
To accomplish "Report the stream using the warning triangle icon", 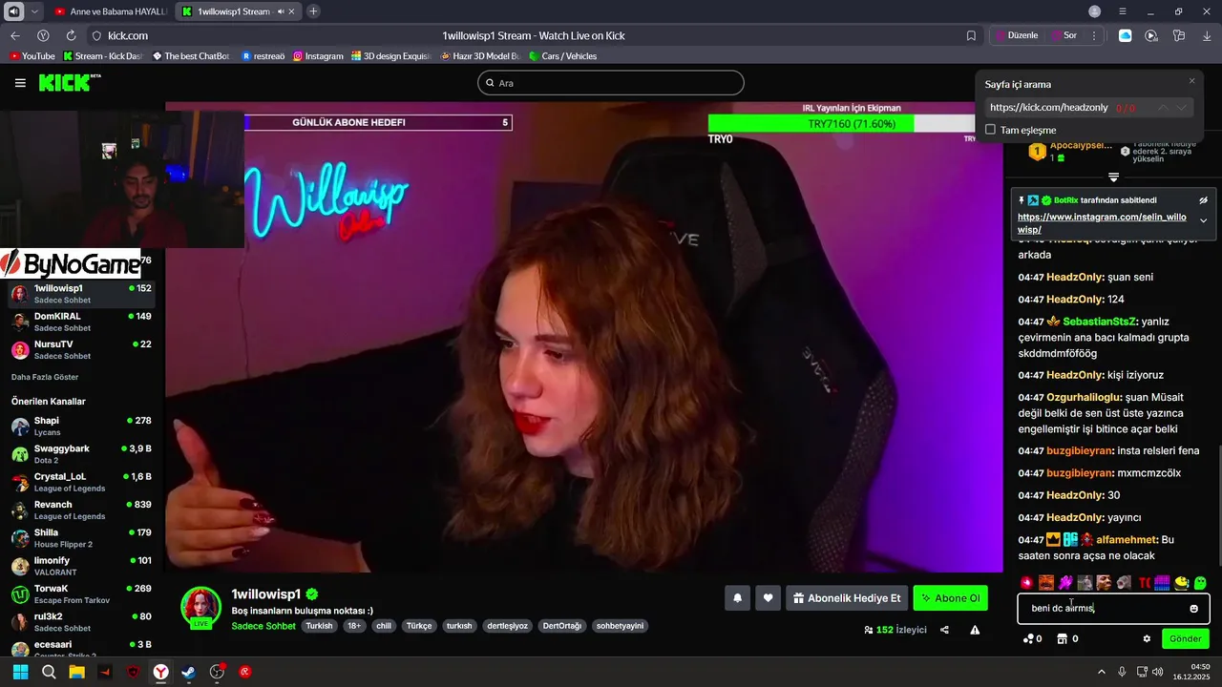I will 975,630.
